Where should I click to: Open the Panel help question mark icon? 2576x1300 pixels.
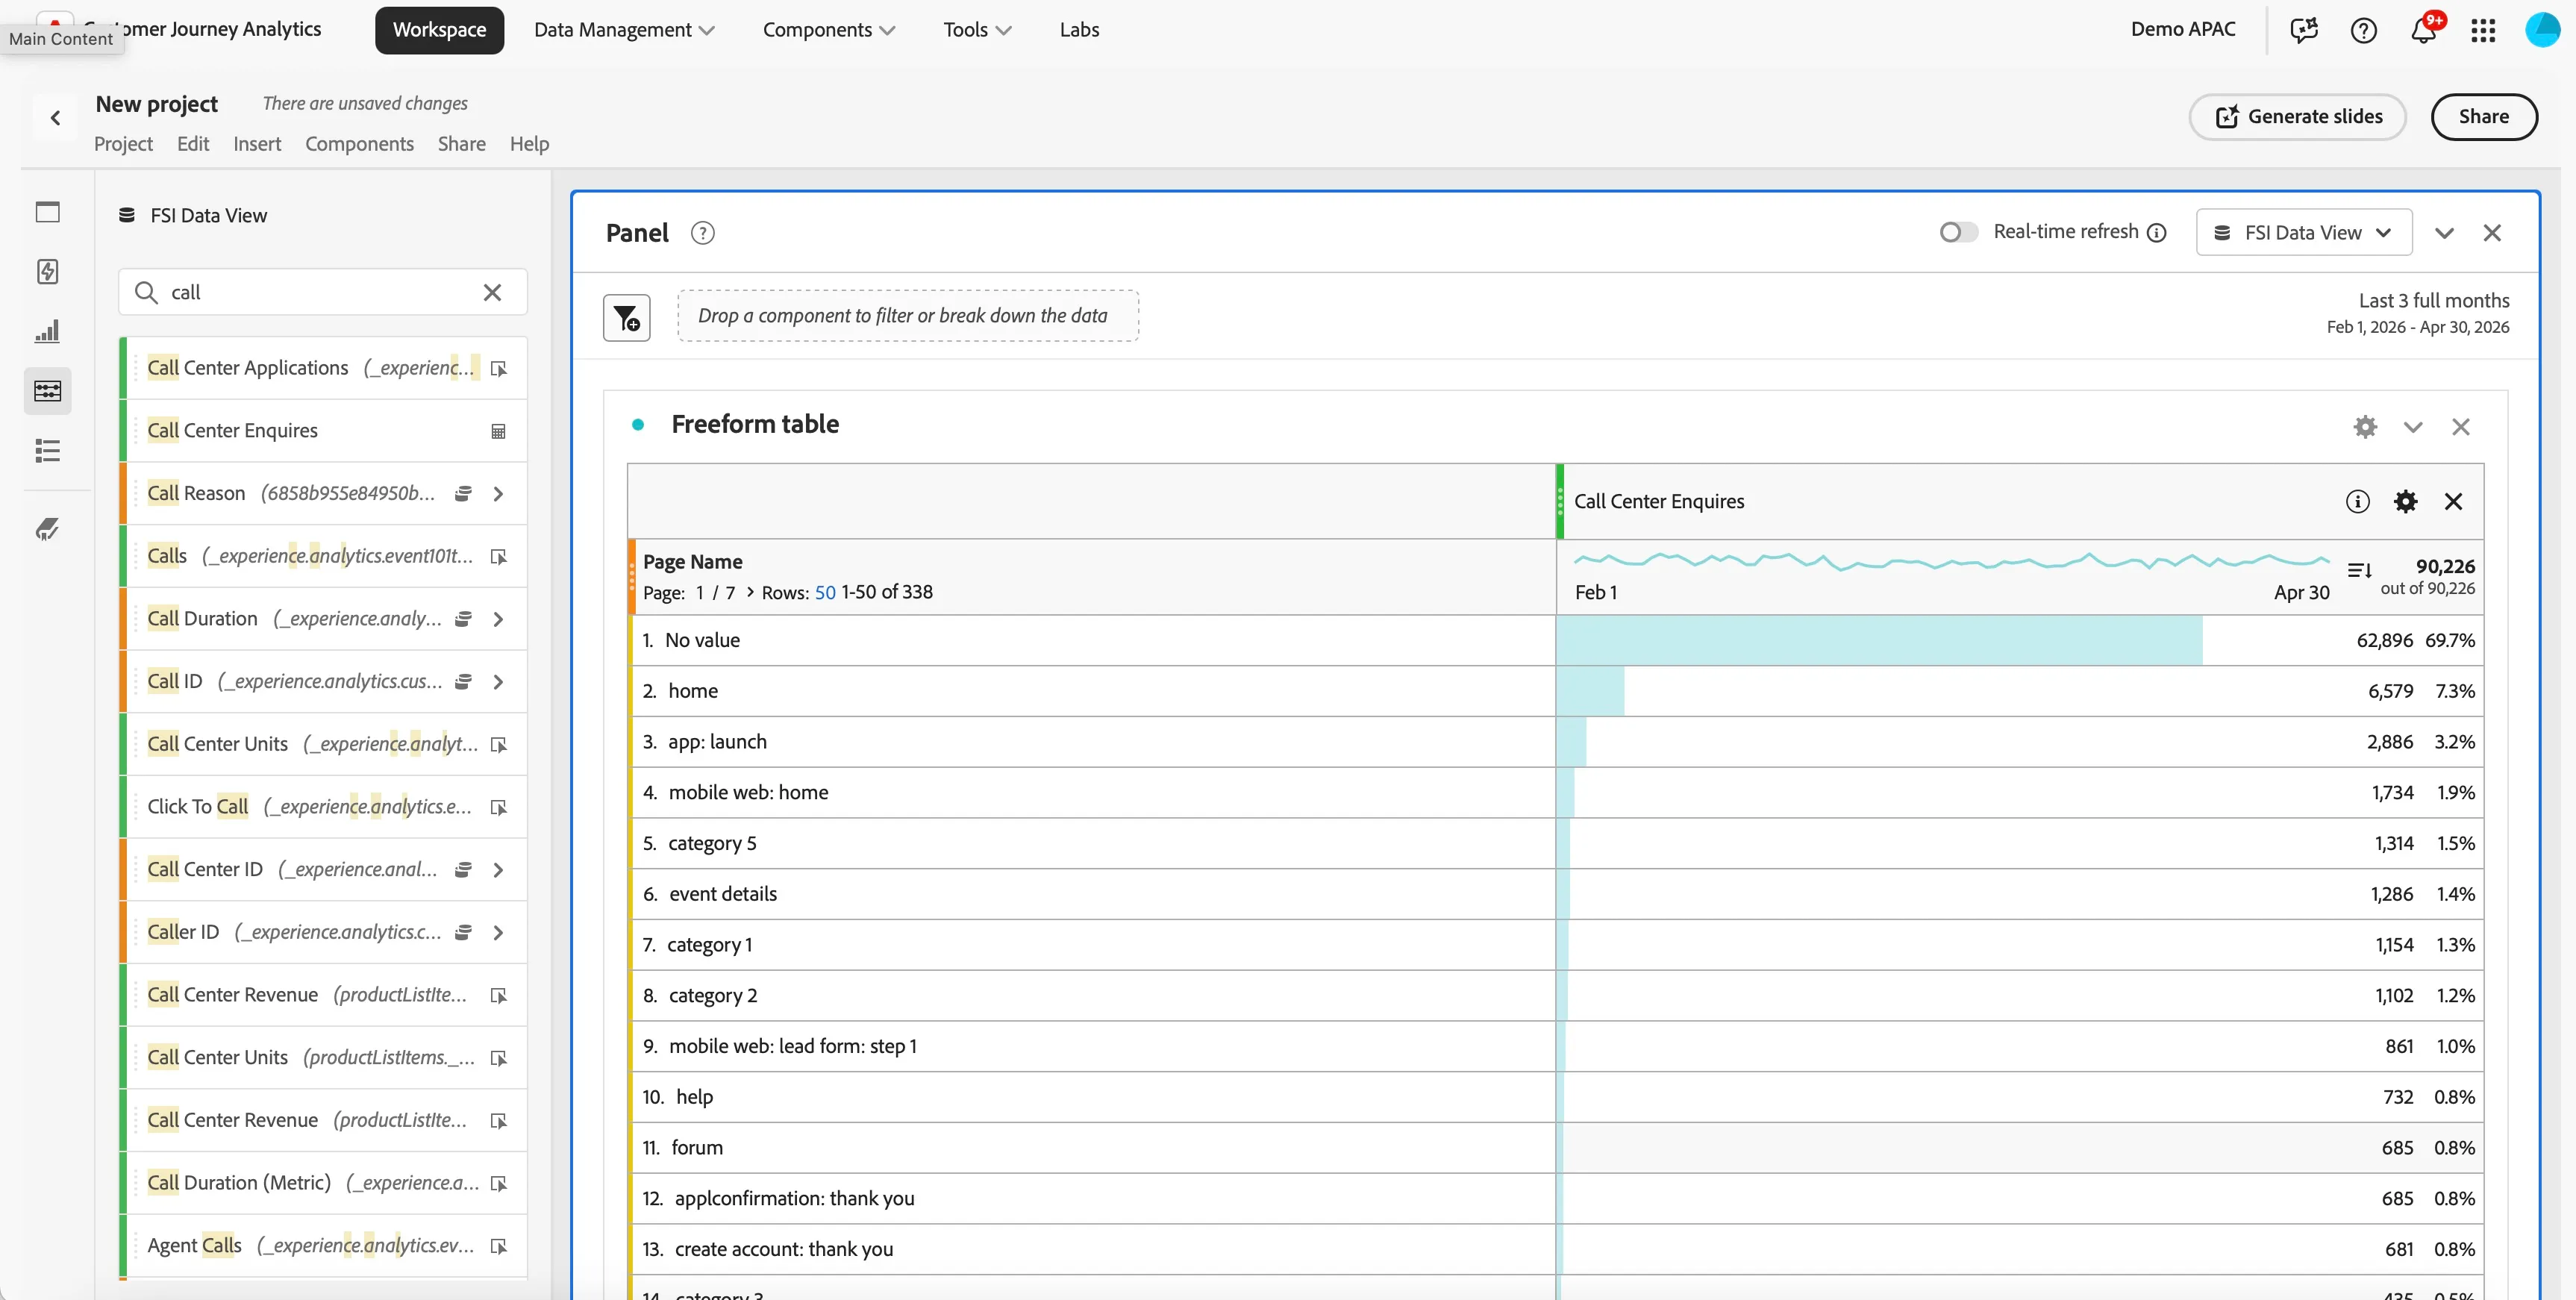(703, 233)
